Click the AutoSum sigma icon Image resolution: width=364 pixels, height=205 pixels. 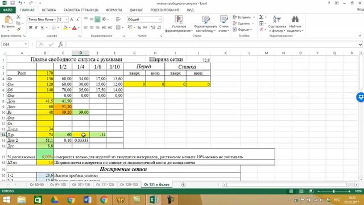pos(261,17)
